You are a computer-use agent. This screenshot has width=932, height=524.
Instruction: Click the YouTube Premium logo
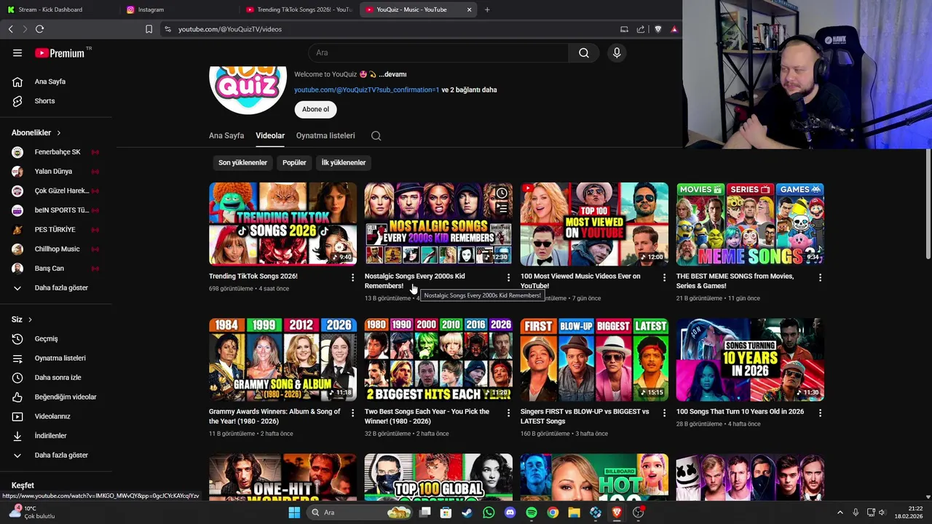60,53
